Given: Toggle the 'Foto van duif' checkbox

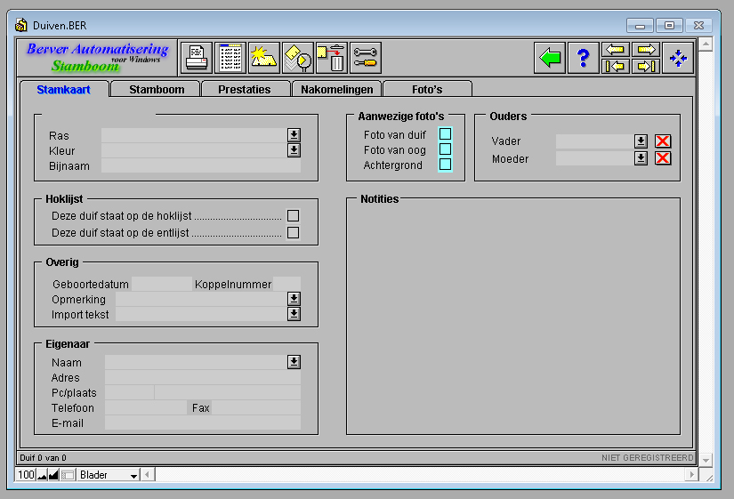Looking at the screenshot, I should [x=446, y=134].
